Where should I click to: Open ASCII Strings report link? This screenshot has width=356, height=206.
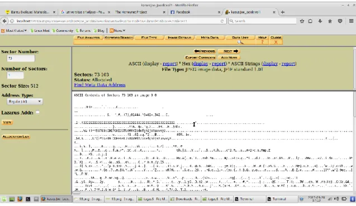288,64
